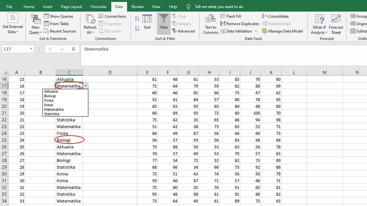The image size is (367, 206).
Task: Open Connections dialog
Action: (112, 16)
